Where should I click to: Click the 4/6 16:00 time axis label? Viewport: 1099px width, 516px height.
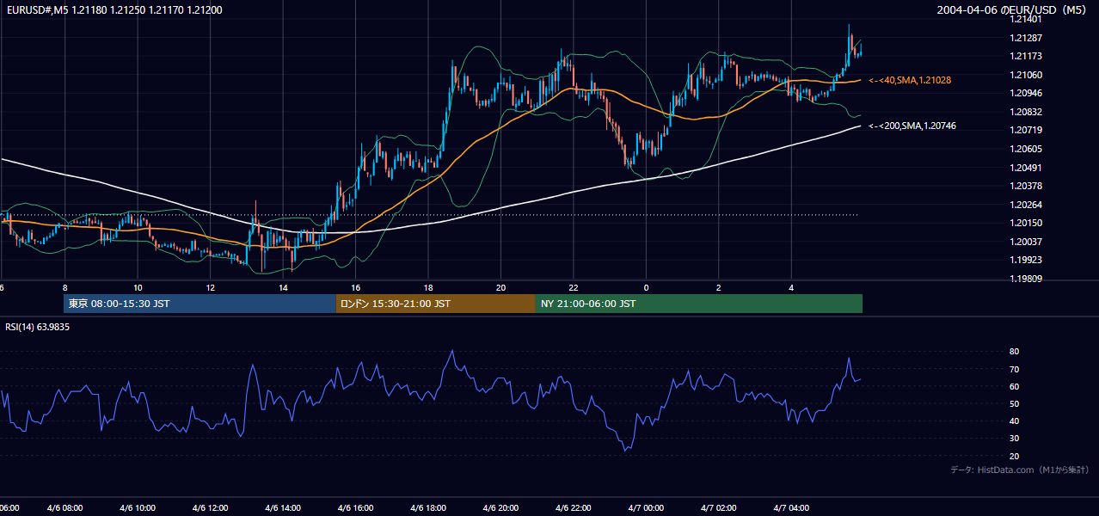pyautogui.click(x=355, y=508)
